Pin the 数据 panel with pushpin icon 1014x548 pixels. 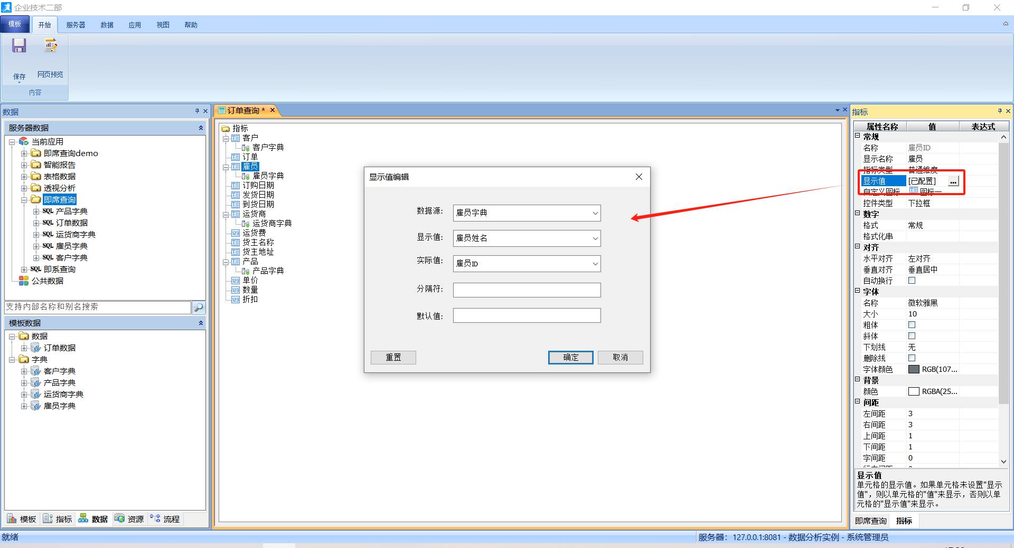click(x=197, y=111)
